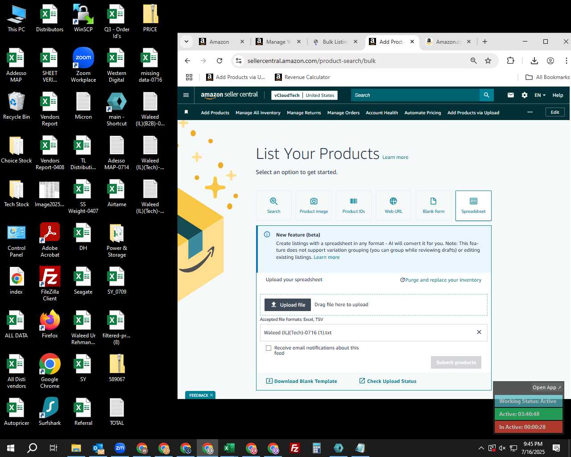Select the Spreadsheet option
This screenshot has height=457, width=571.
(473, 206)
